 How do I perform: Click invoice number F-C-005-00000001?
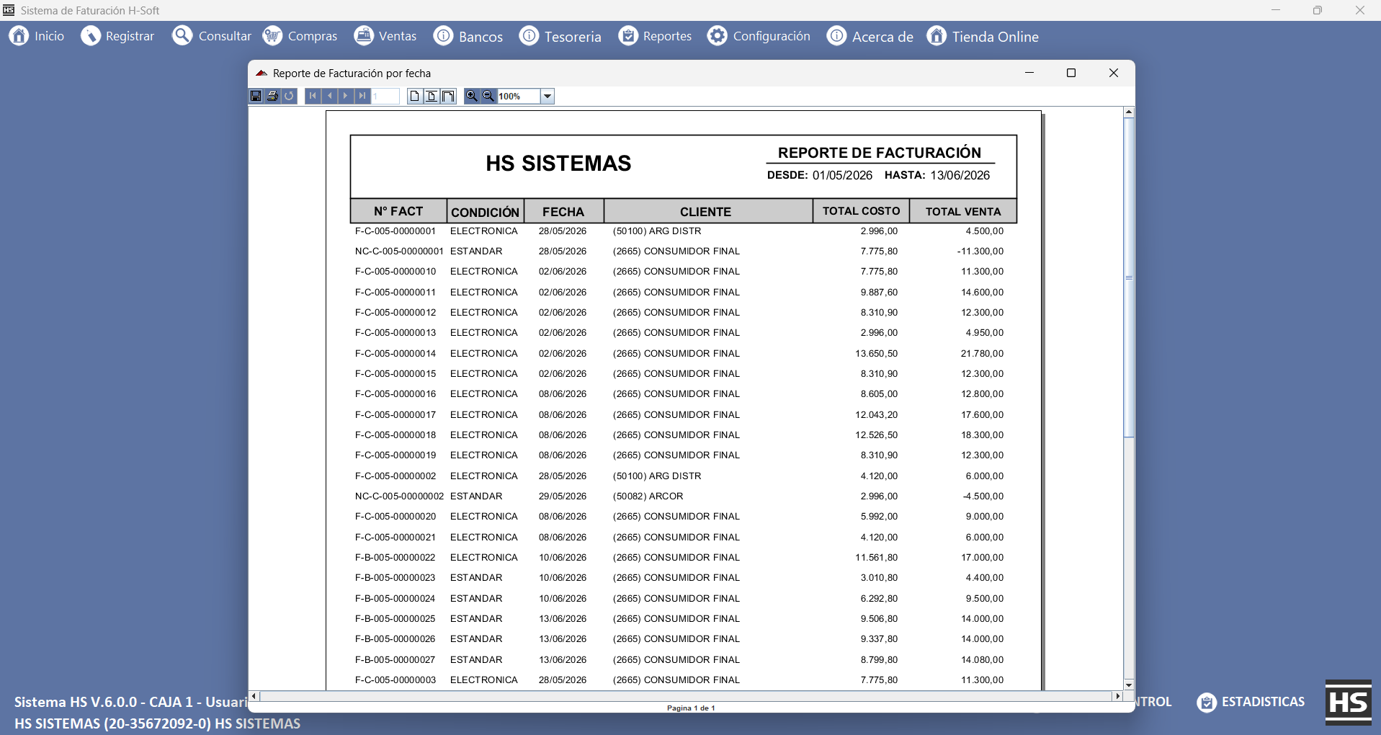click(x=395, y=231)
